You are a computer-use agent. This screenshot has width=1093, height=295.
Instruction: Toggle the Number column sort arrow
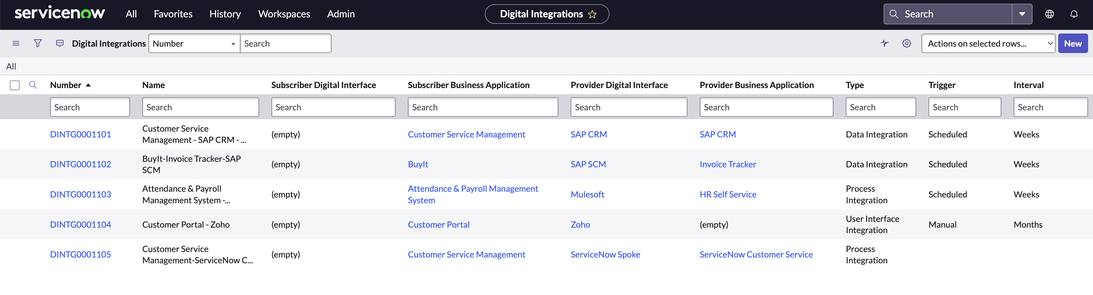click(88, 85)
